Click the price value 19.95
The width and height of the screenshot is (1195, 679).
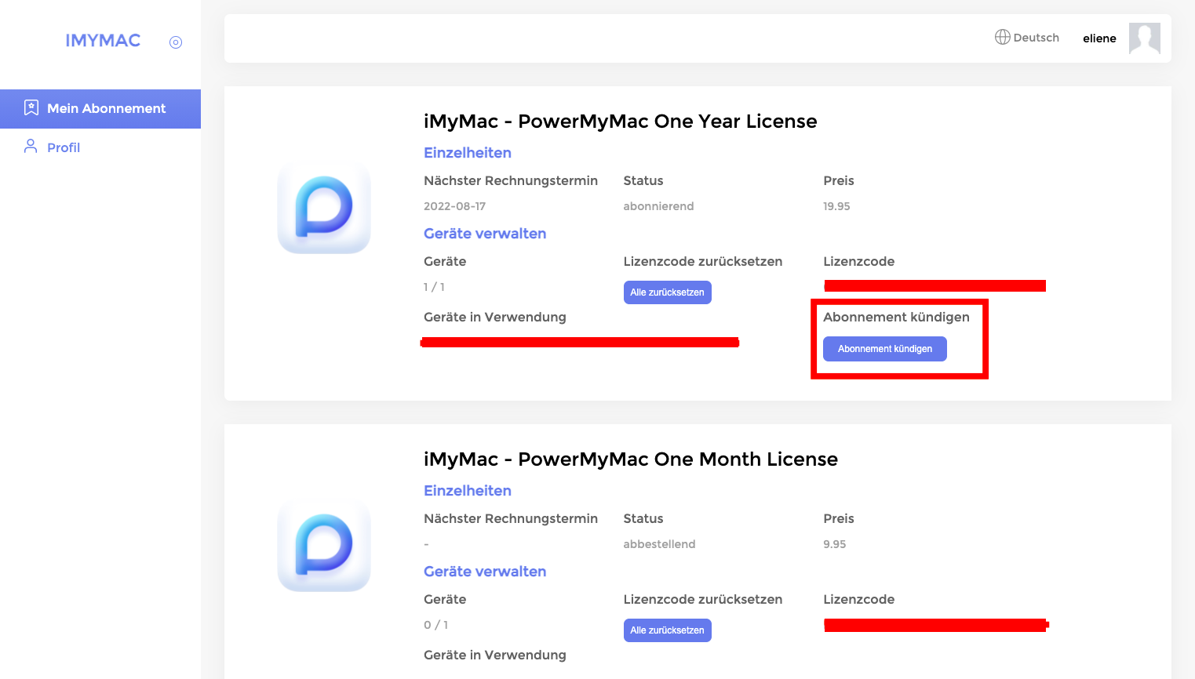tap(836, 206)
